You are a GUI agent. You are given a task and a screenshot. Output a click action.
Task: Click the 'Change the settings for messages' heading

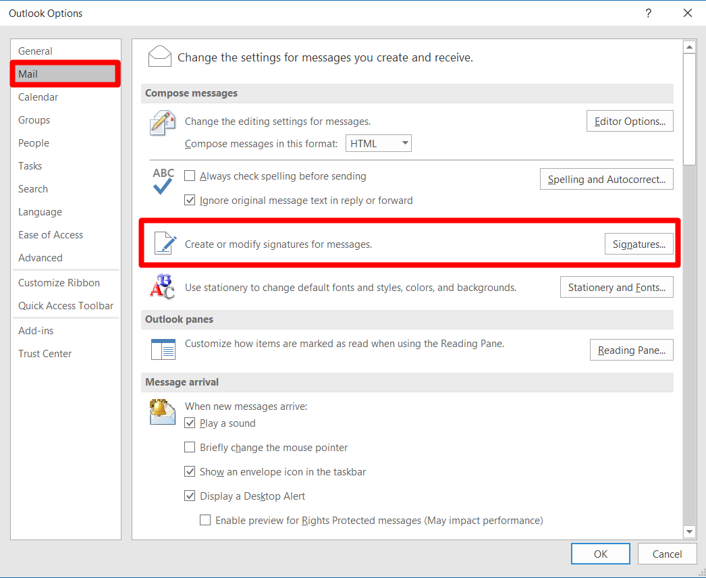tap(325, 57)
